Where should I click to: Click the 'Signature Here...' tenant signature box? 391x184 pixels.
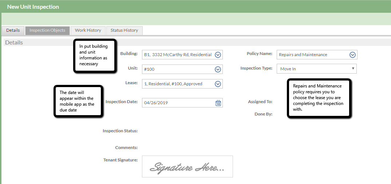click(x=187, y=167)
